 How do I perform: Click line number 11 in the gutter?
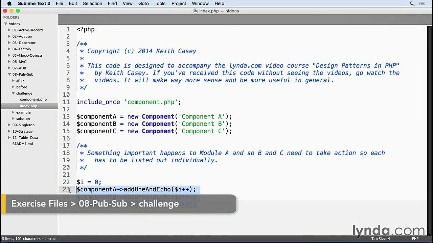pyautogui.click(x=66, y=102)
